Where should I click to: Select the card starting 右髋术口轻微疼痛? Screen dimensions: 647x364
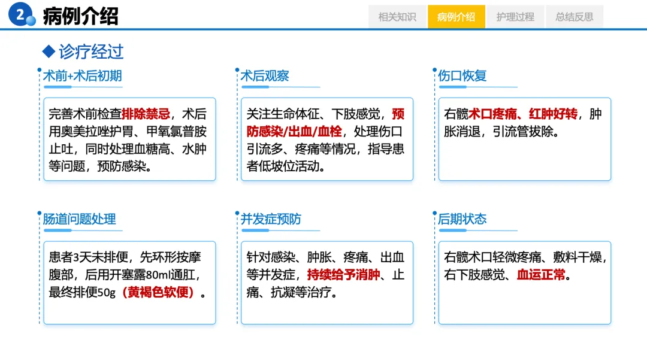524,283
